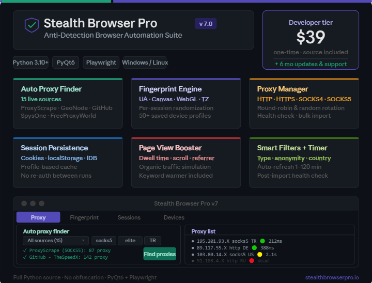Open the Sessions tab

pos(129,217)
